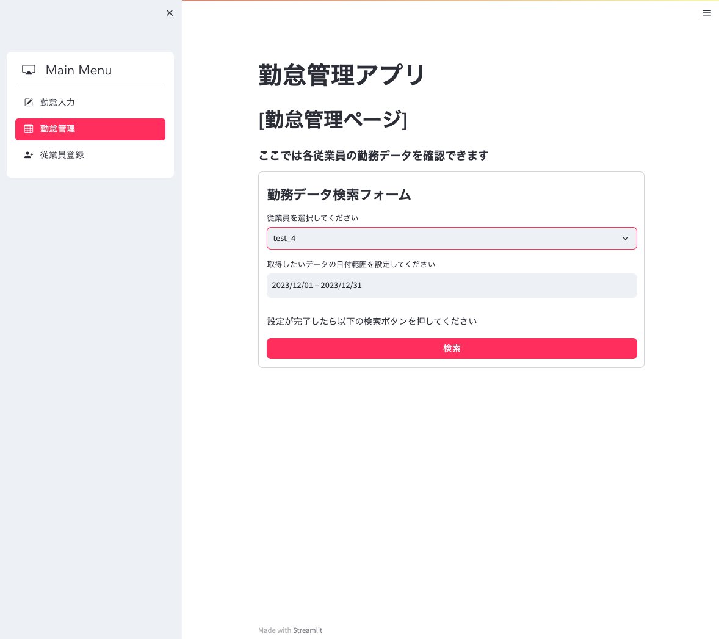The height and width of the screenshot is (639, 719).
Task: Open the Streamlit link in the footer
Action: [x=308, y=630]
